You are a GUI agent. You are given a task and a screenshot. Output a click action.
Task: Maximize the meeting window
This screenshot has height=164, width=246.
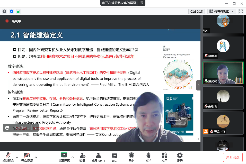click(234, 3)
